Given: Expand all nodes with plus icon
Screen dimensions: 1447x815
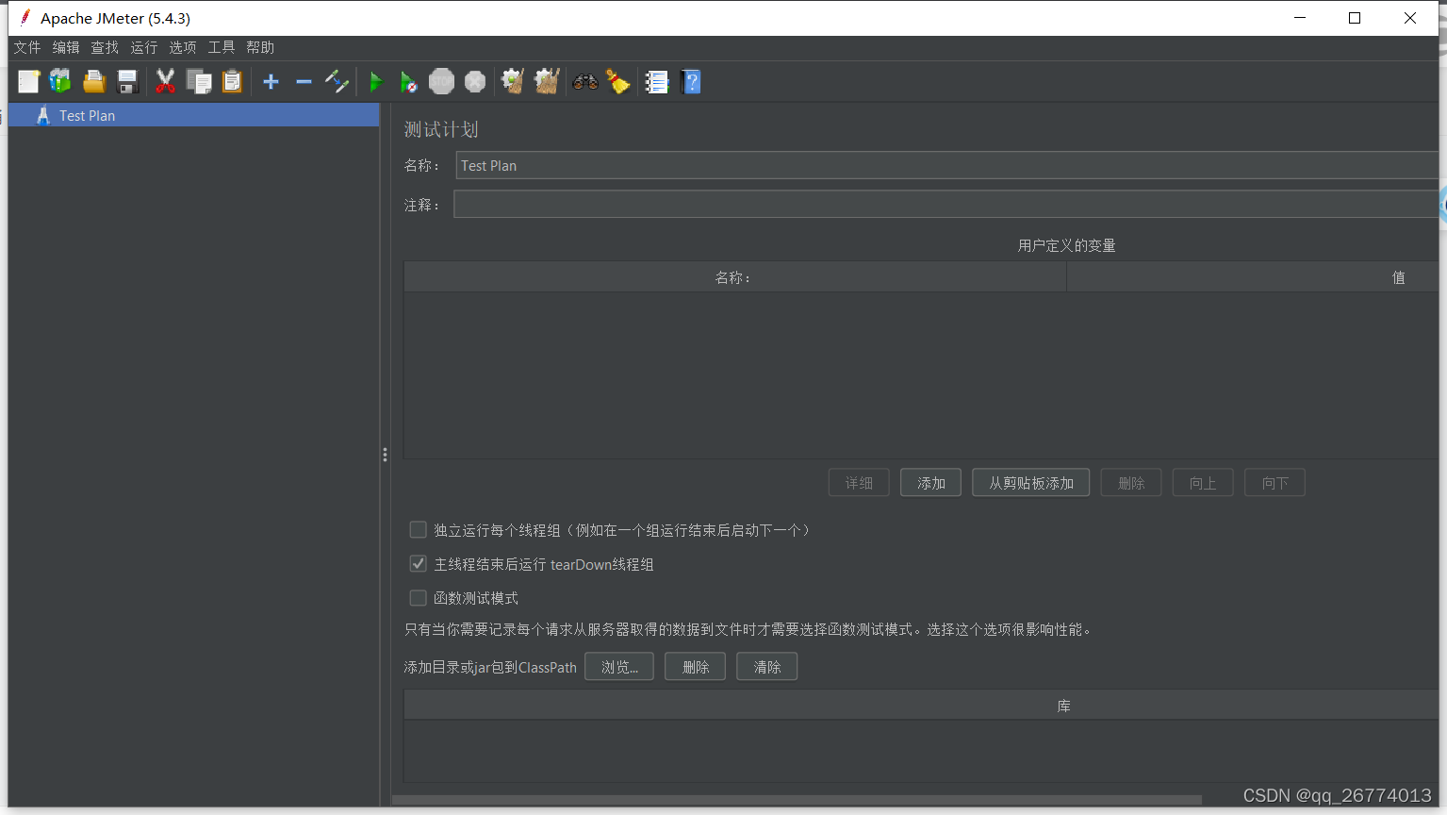Looking at the screenshot, I should coord(271,82).
